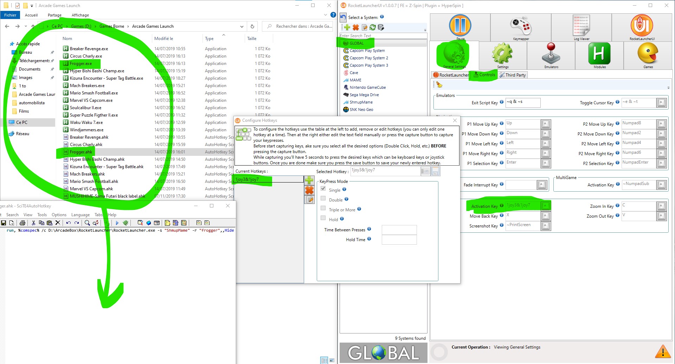Open the Affichage ribbon tab
Image resolution: width=675 pixels, height=364 pixels.
[x=80, y=15]
